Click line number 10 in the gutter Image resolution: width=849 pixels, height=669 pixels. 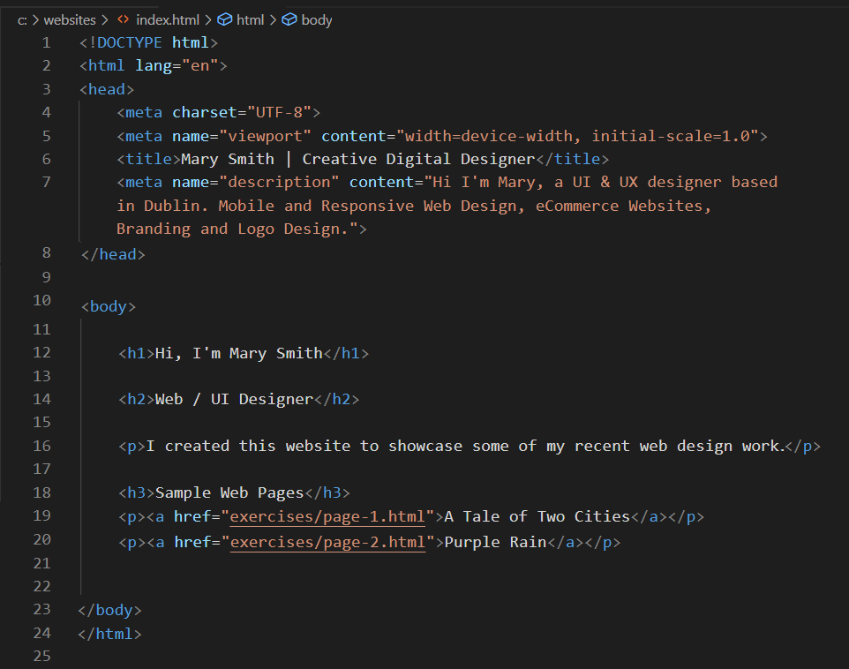coord(41,300)
